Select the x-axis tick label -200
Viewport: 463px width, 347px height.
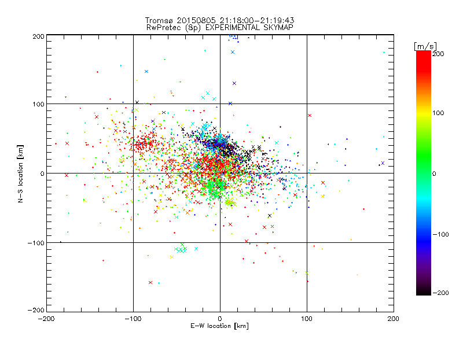(46, 319)
